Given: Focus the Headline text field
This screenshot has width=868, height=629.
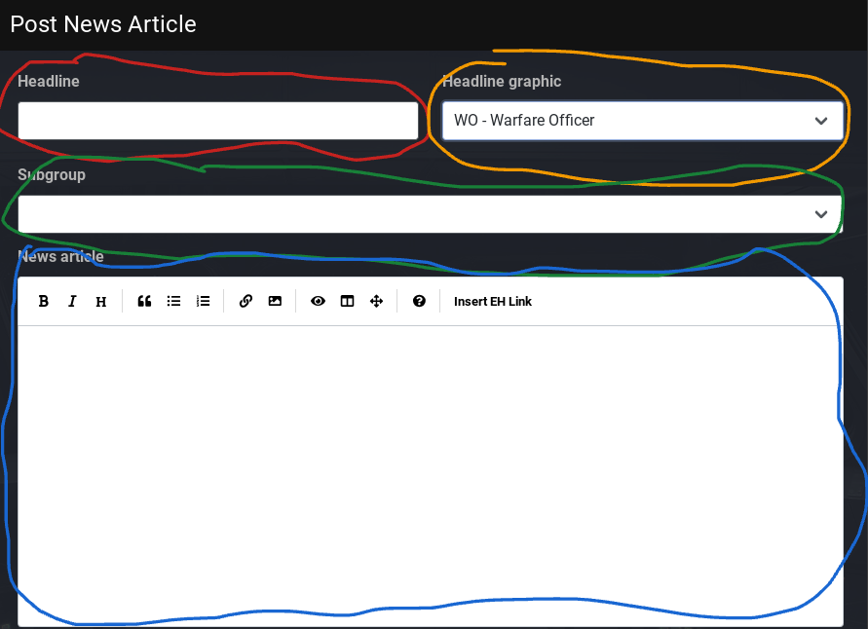Looking at the screenshot, I should (x=218, y=121).
